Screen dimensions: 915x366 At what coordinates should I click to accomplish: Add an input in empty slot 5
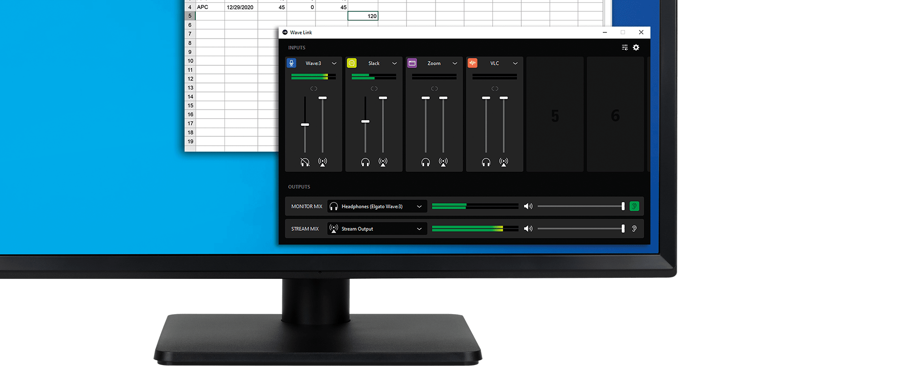coord(555,114)
